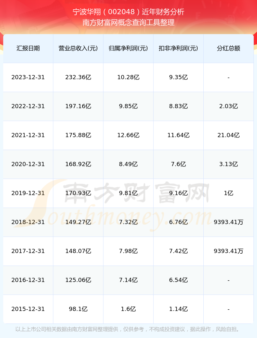Select the 2018 row's 9393.41万 dividend
This screenshot has height=338, width=257.
click(x=229, y=222)
